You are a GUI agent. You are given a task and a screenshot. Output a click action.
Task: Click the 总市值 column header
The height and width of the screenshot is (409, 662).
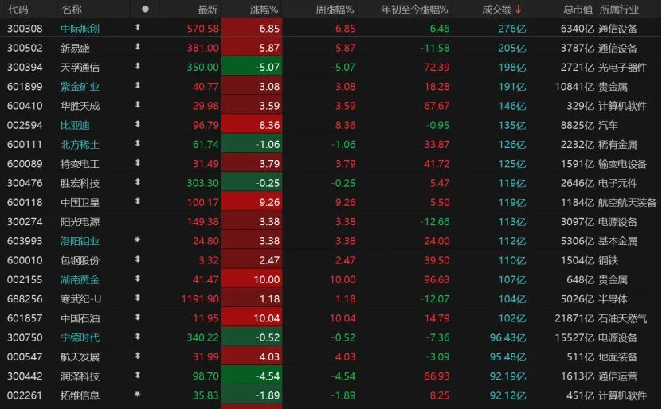coord(578,10)
